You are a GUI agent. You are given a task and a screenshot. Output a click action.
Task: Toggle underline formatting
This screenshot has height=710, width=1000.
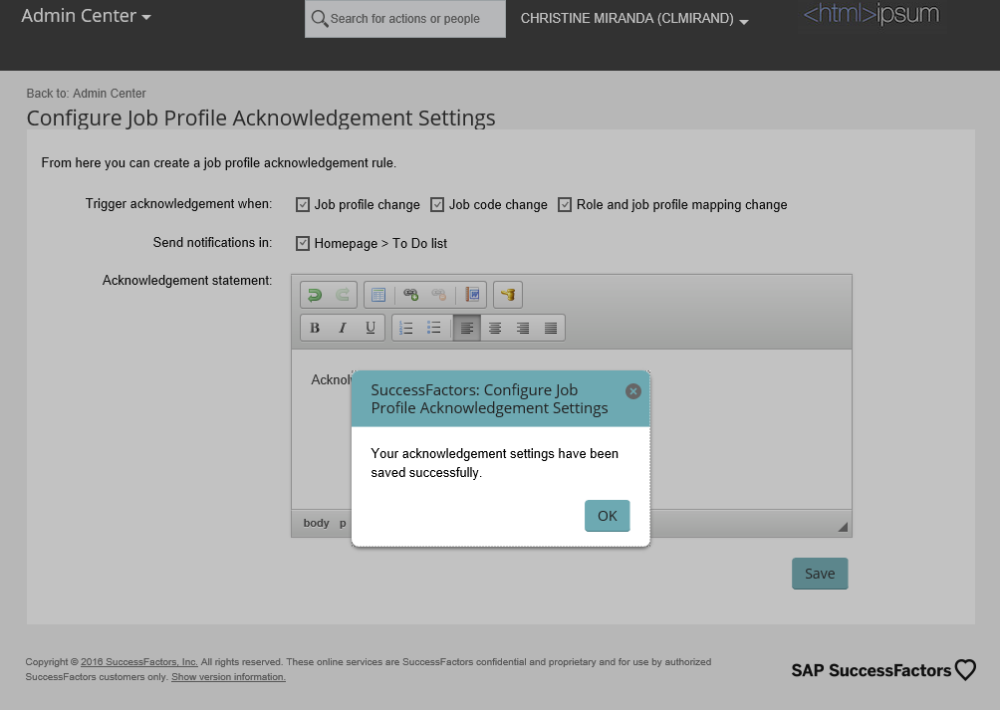pos(370,328)
